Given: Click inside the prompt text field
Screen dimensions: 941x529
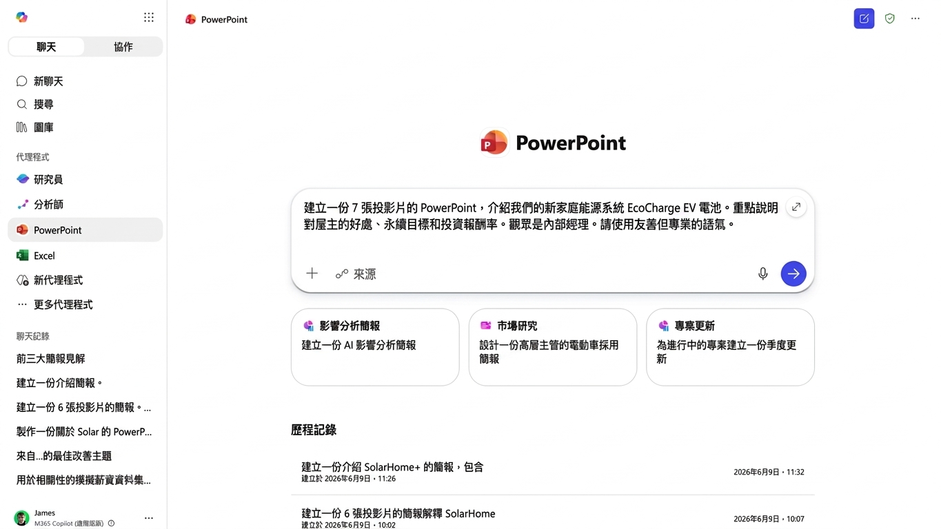Looking at the screenshot, I should [x=541, y=216].
